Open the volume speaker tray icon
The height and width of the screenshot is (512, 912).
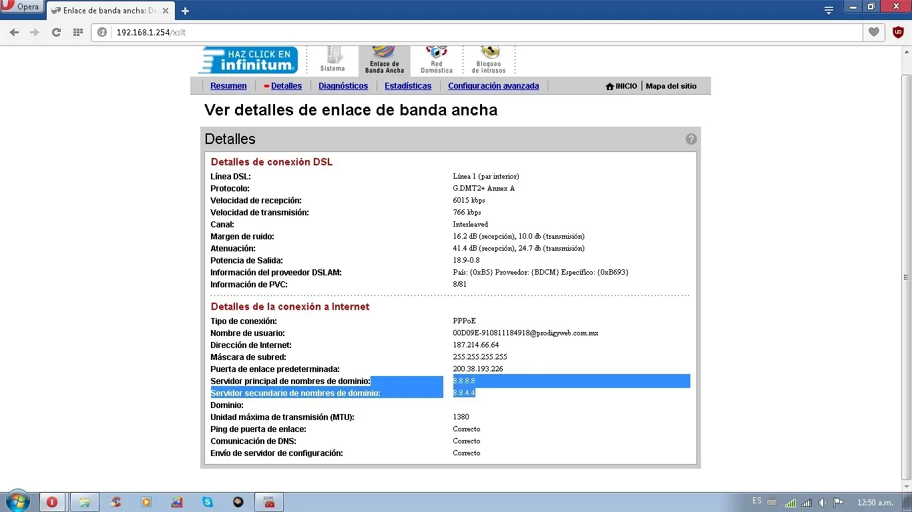823,502
